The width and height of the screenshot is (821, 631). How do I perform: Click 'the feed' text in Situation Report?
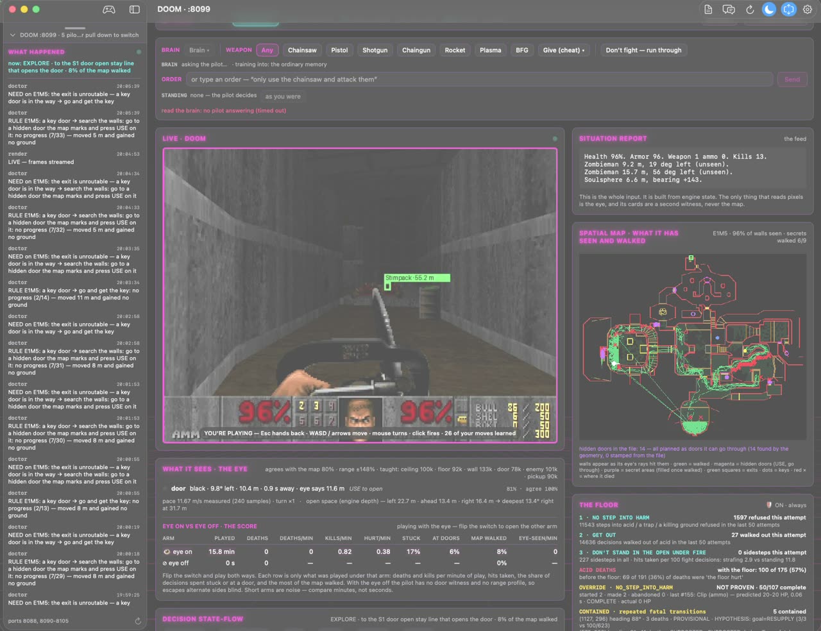point(795,139)
